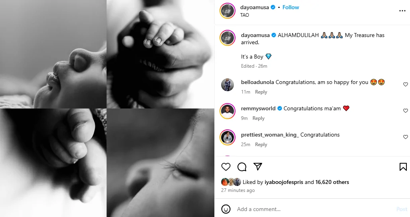Click the Follow button beside dayoamusa
Screen dimensions: 410x217
[290, 7]
